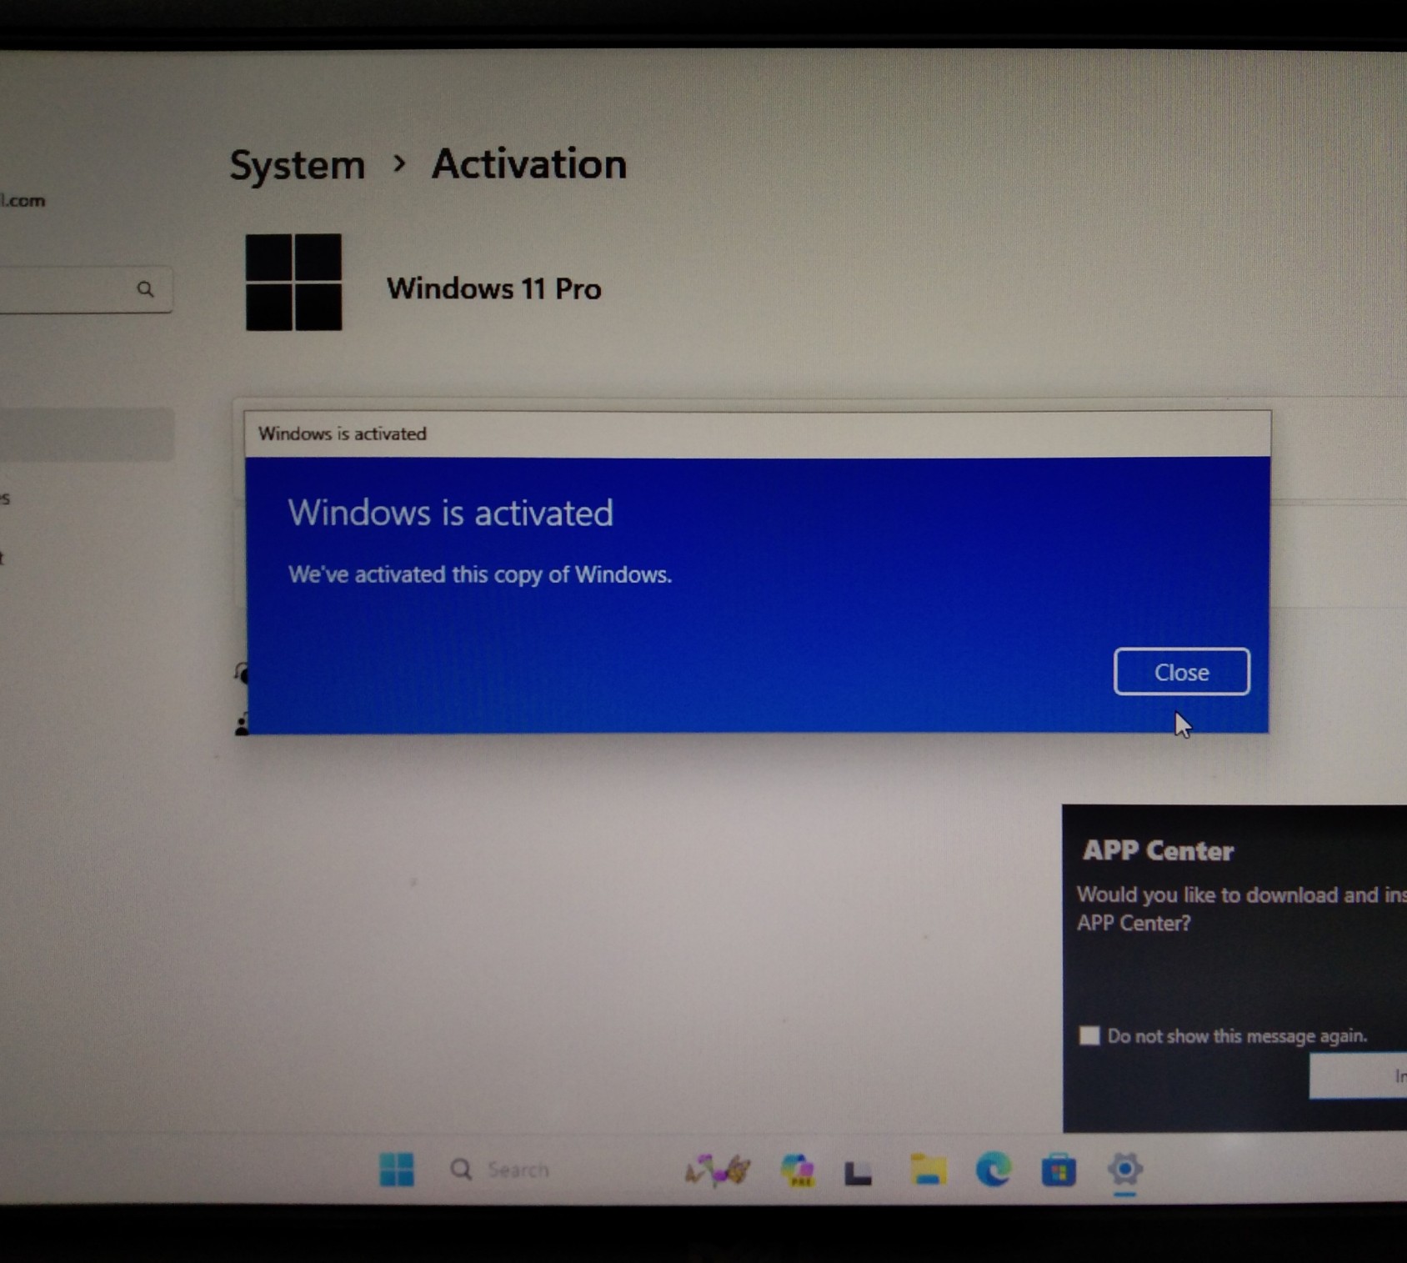This screenshot has height=1263, width=1407.
Task: Click the Settings gear taskbar icon
Action: pyautogui.click(x=1124, y=1169)
